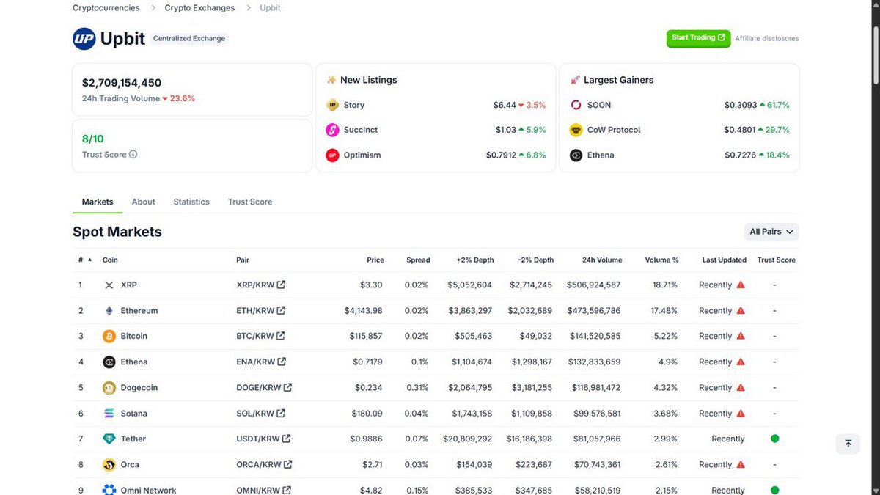This screenshot has height=495, width=880.
Task: Click the Start Trading button
Action: point(698,37)
